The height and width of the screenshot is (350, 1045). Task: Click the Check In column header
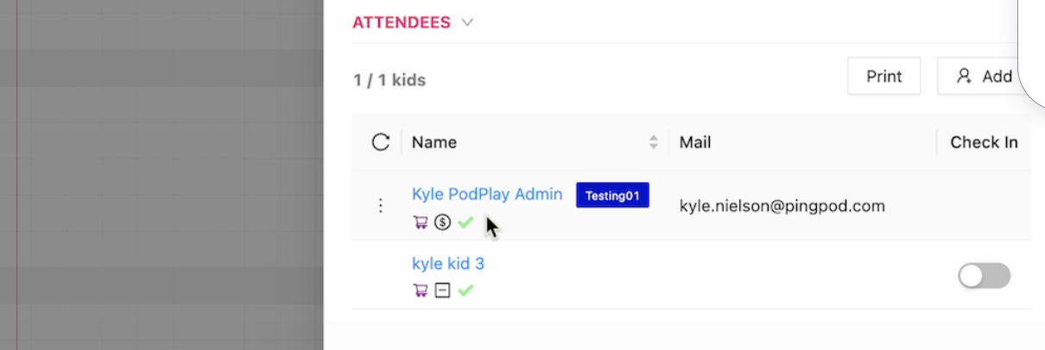[x=984, y=142]
